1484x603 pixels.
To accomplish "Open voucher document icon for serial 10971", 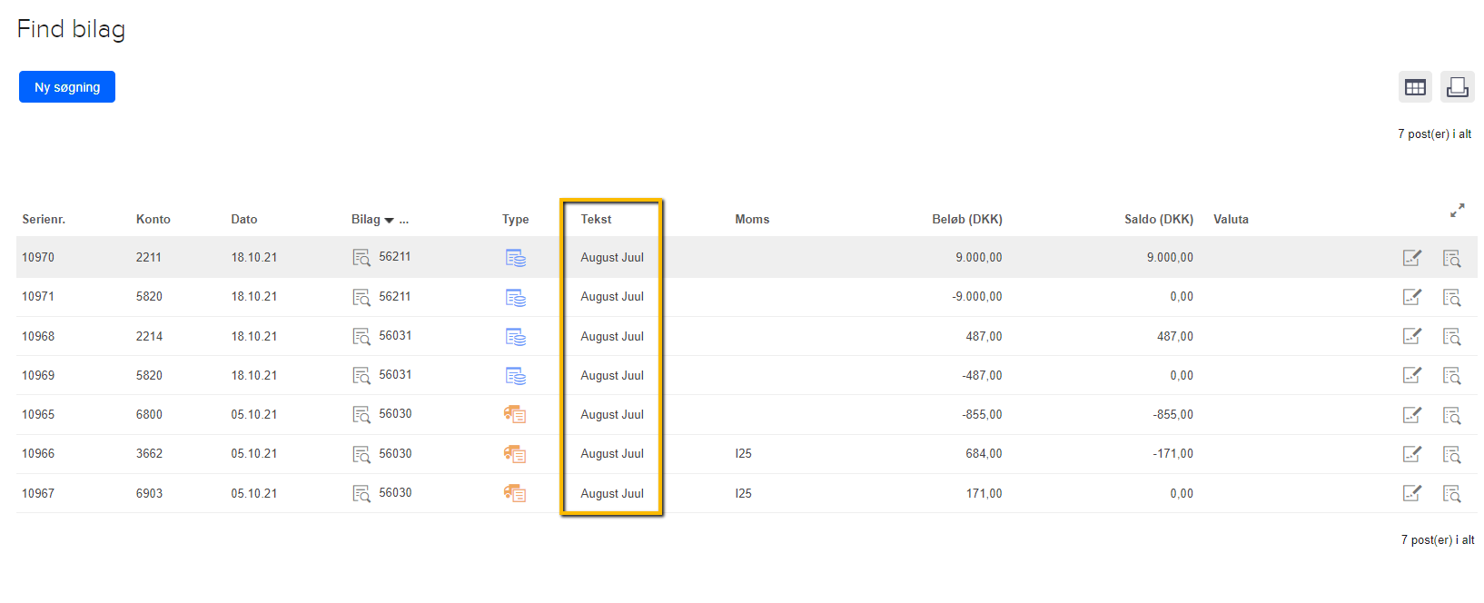I will tap(361, 298).
